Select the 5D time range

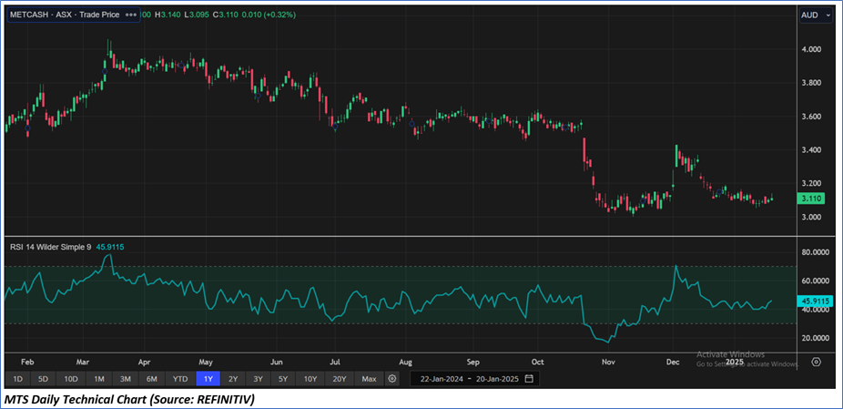[43, 379]
